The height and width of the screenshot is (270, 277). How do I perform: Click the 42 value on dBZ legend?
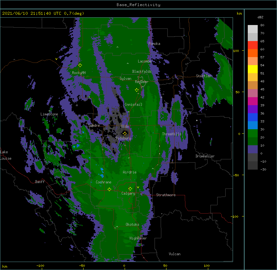coord(262,97)
